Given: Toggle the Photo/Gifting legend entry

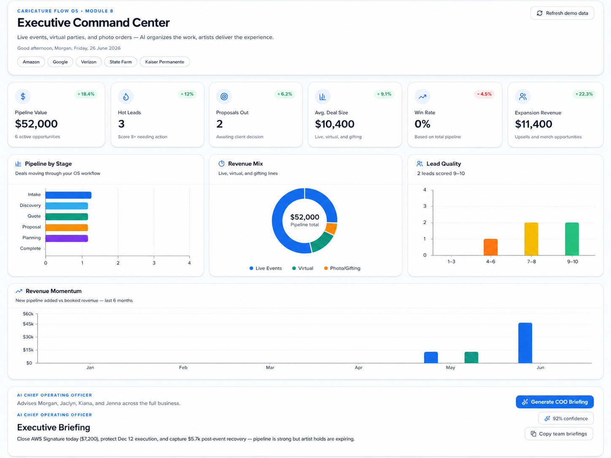Looking at the screenshot, I should pyautogui.click(x=342, y=268).
